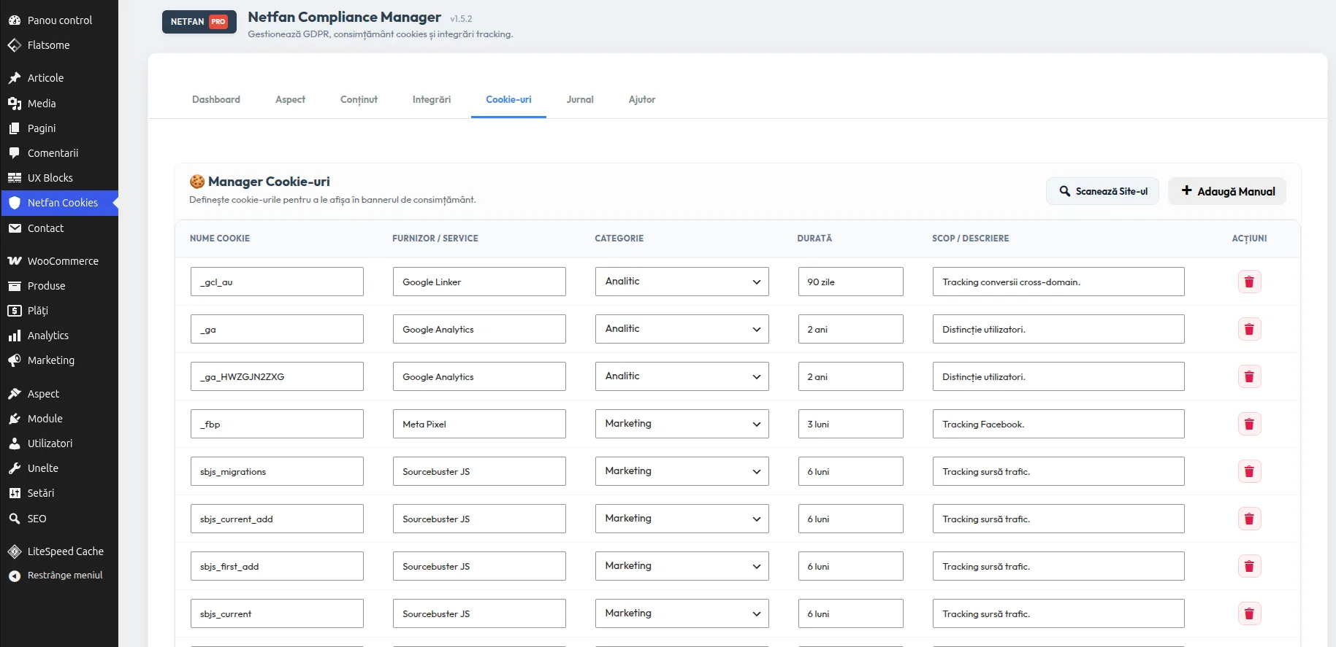
Task: Edit the Google Linker provider field
Action: [479, 282]
